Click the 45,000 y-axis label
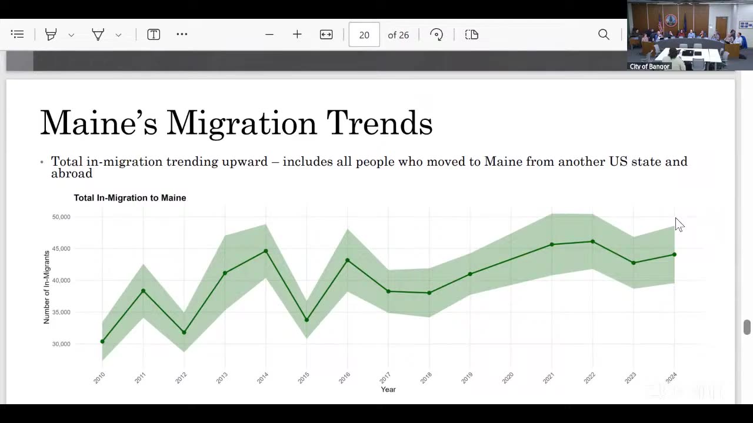The width and height of the screenshot is (753, 423). [61, 249]
